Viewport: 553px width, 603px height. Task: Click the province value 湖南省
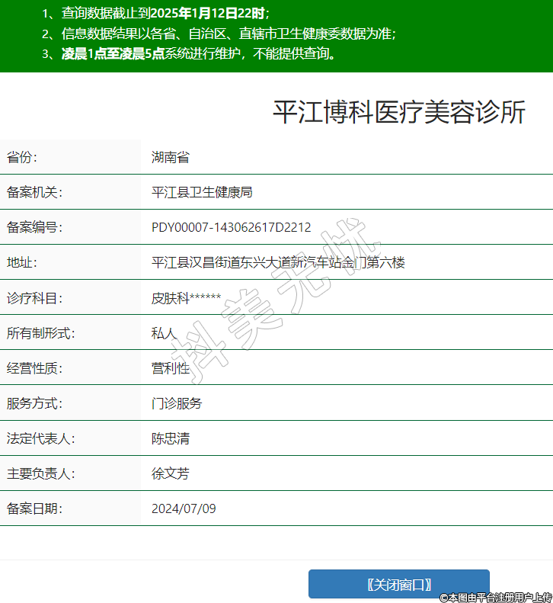click(170, 158)
